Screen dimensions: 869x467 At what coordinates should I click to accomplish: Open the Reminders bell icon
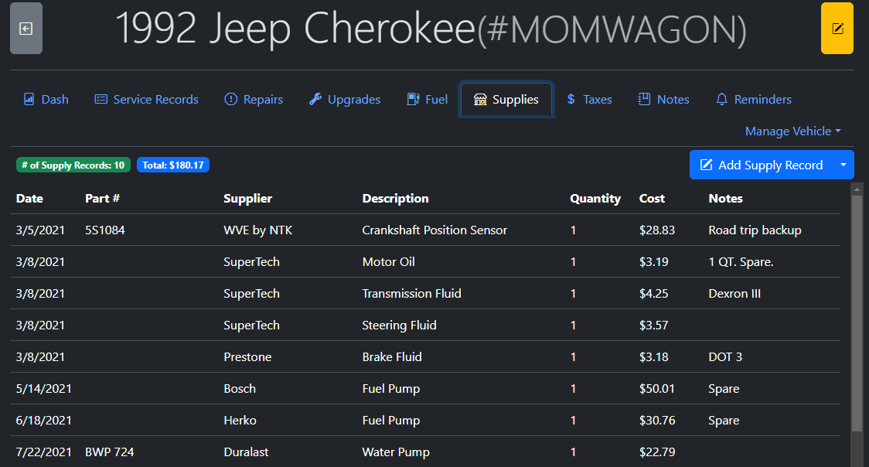[722, 100]
